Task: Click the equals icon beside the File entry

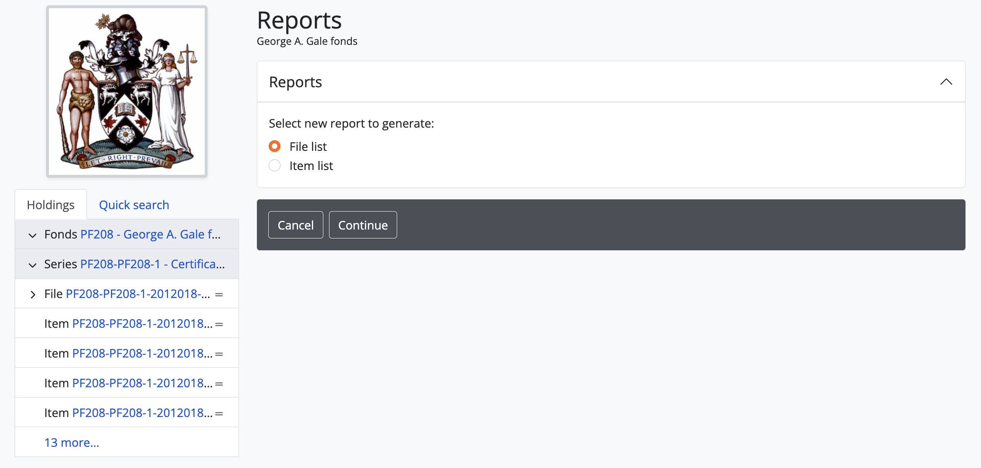Action: coord(219,294)
